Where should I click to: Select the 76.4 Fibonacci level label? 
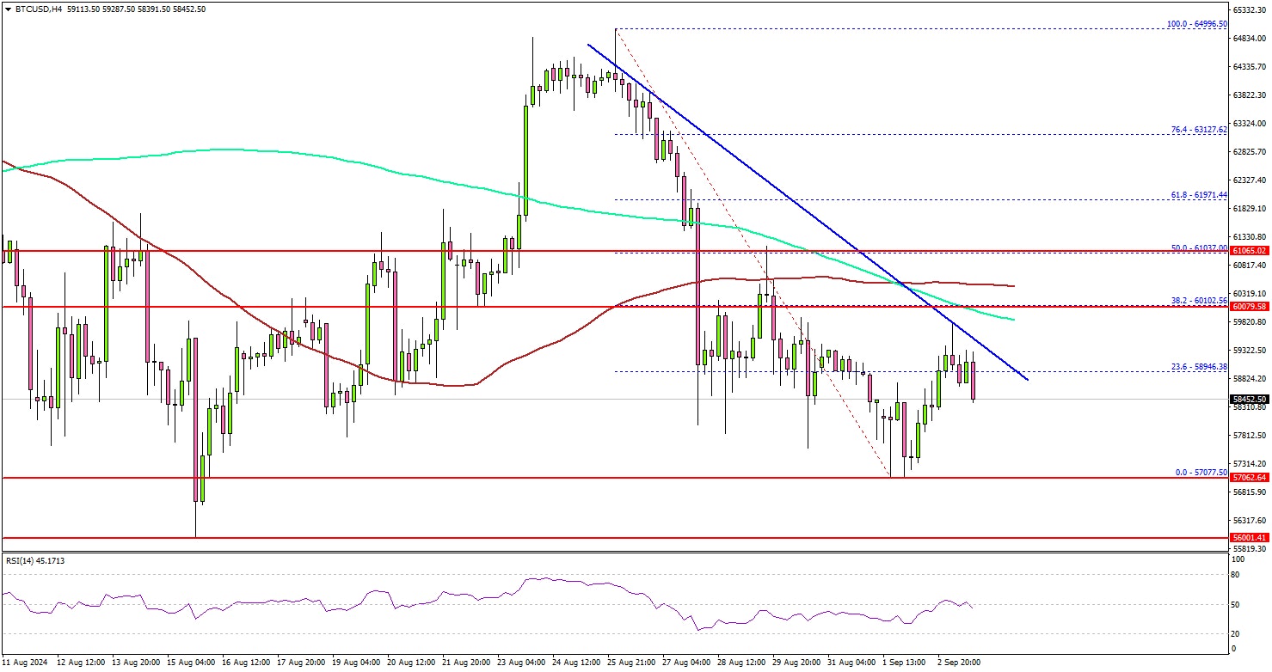tap(1196, 130)
